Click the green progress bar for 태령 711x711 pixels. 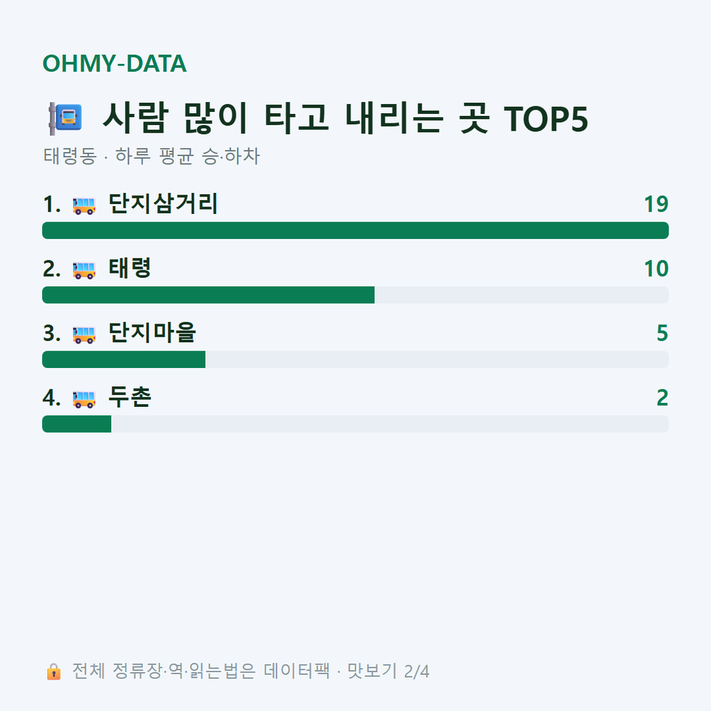tap(208, 294)
